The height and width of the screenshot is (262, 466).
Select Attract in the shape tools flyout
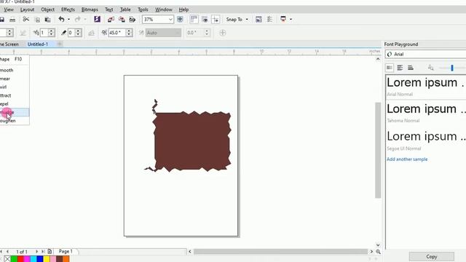pyautogui.click(x=15, y=95)
